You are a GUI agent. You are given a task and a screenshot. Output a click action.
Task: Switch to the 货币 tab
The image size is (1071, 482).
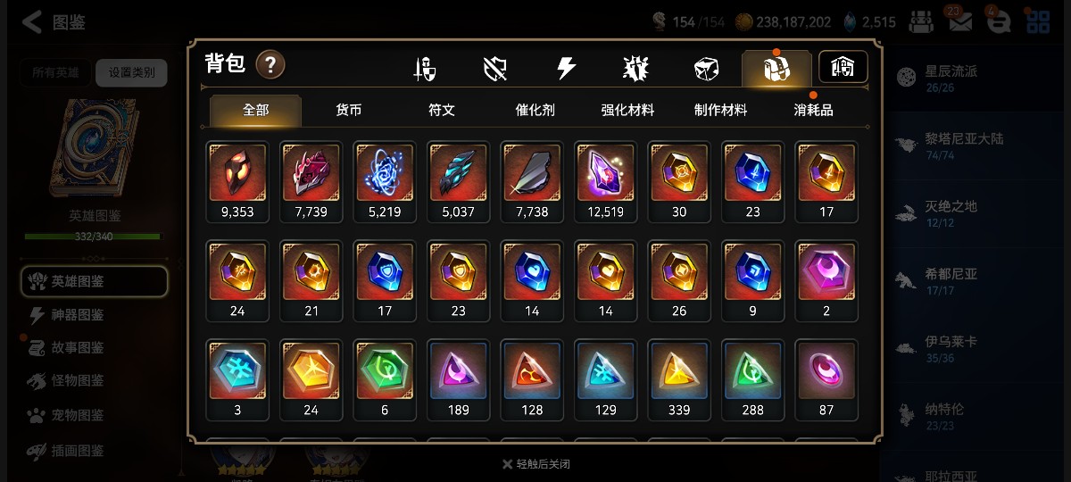pos(349,111)
